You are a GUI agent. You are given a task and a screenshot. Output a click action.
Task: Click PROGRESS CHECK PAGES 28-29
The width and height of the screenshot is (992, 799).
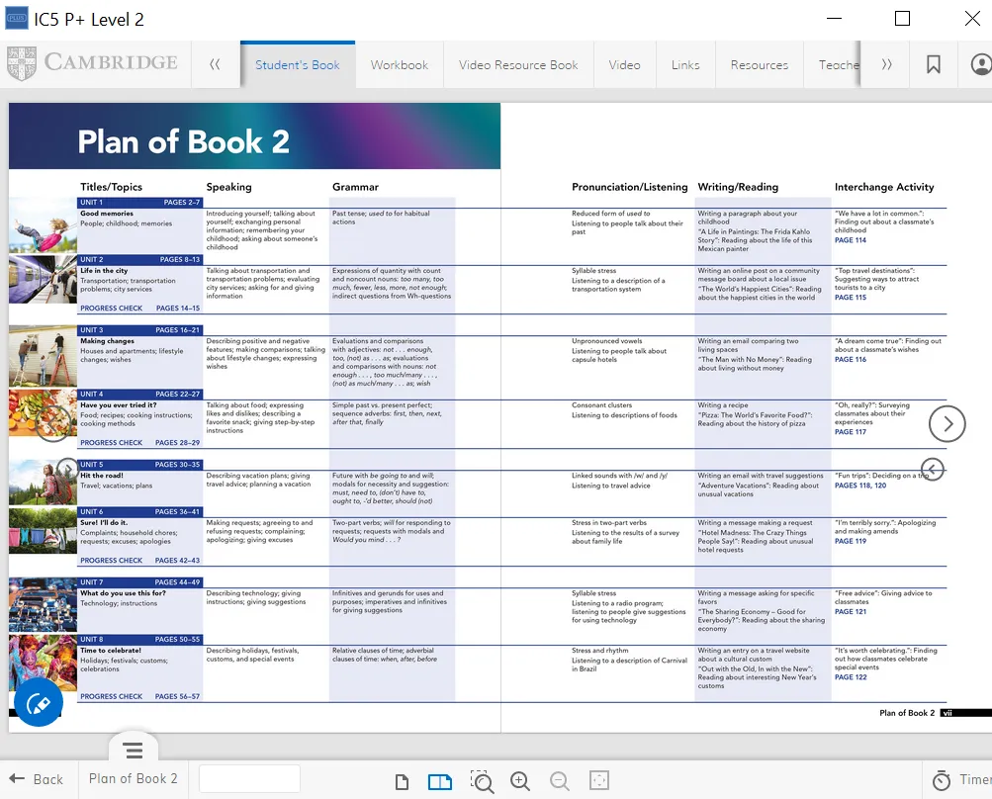[x=139, y=443]
